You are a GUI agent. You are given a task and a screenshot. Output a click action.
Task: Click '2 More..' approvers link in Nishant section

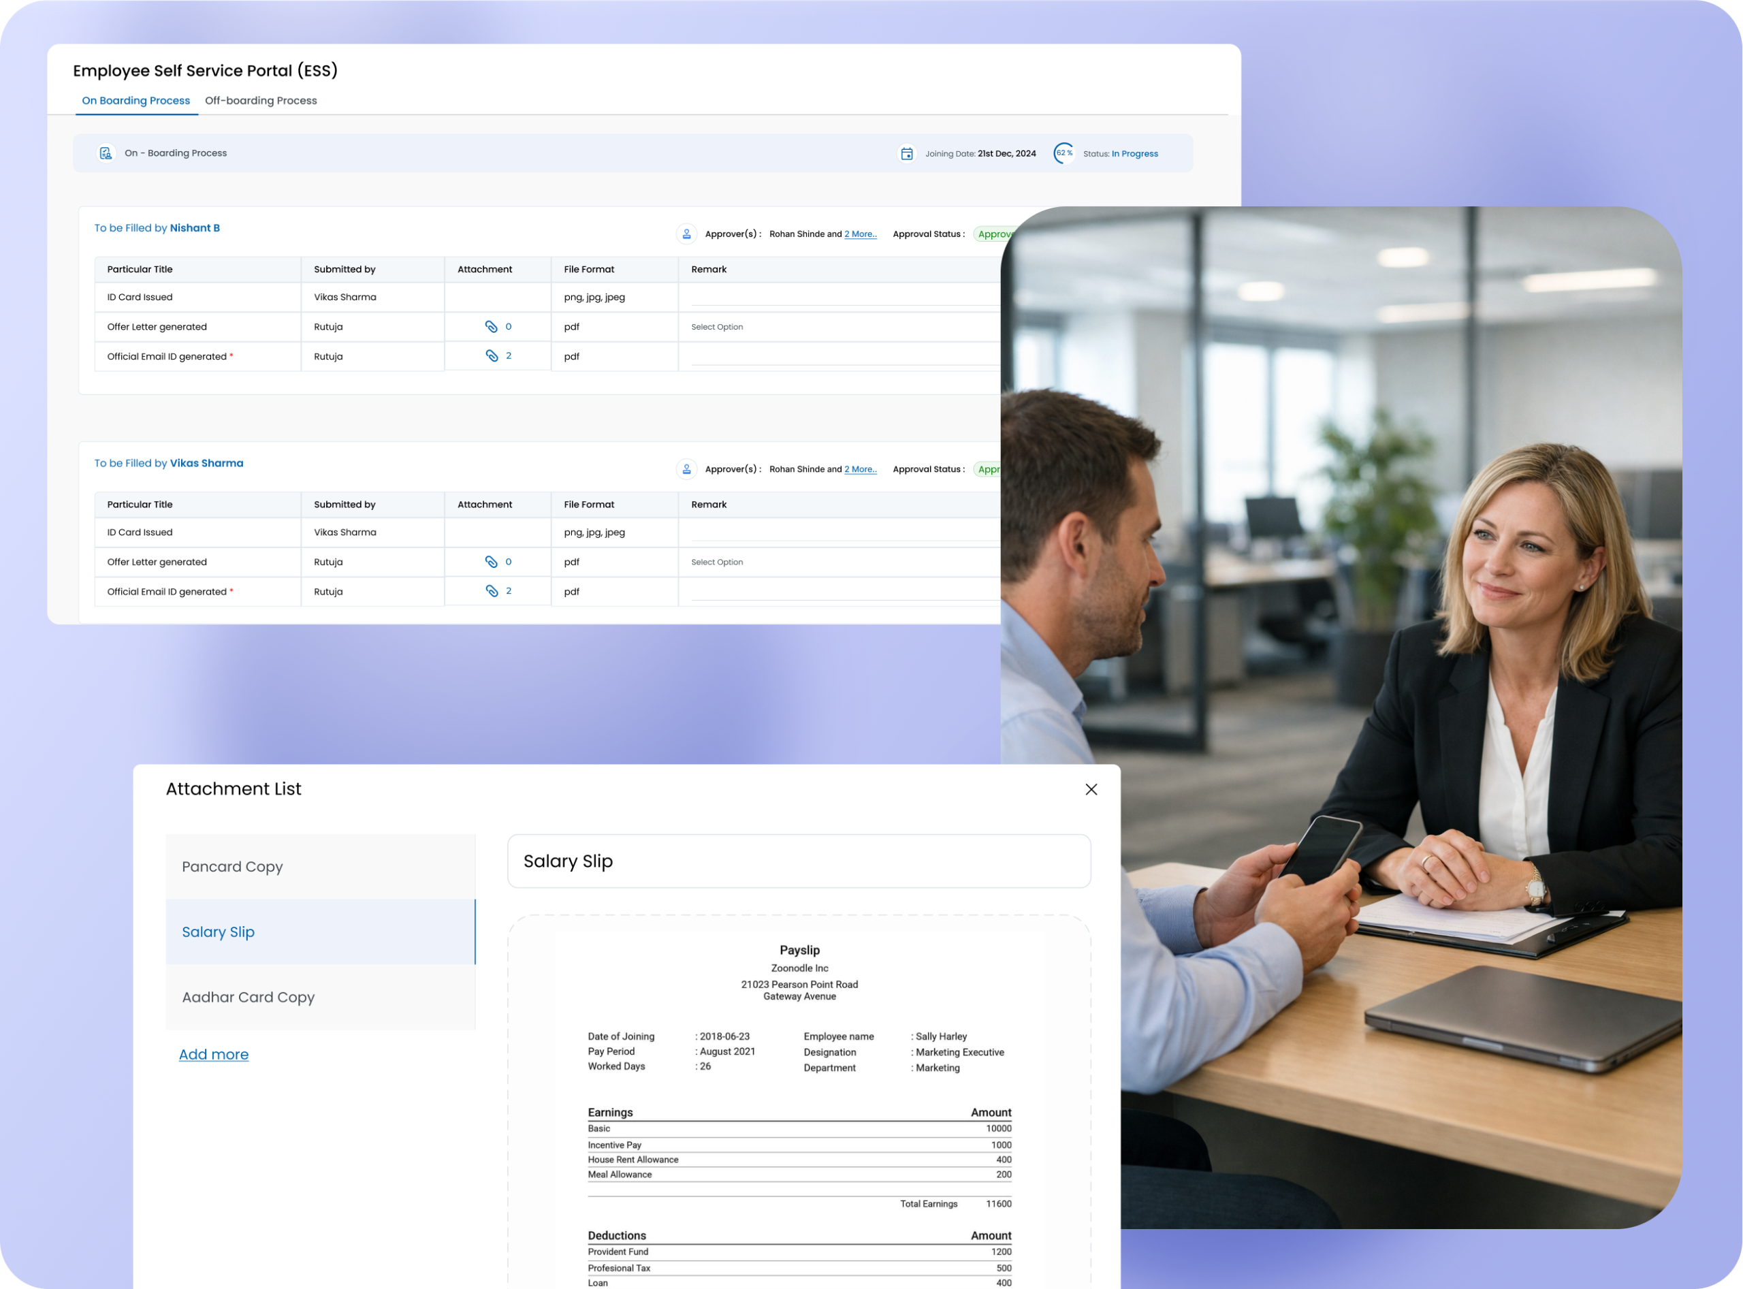(x=860, y=234)
